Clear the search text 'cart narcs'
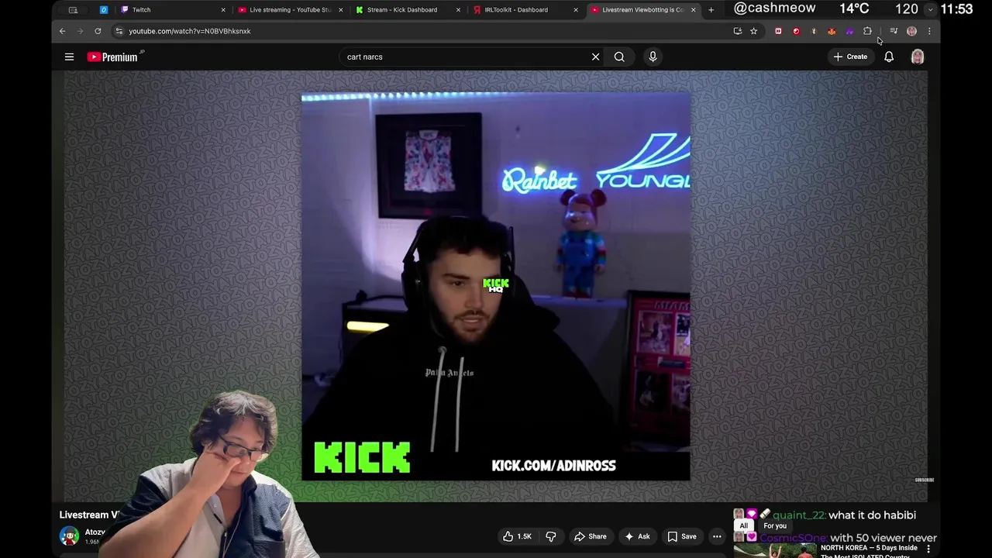 point(595,57)
